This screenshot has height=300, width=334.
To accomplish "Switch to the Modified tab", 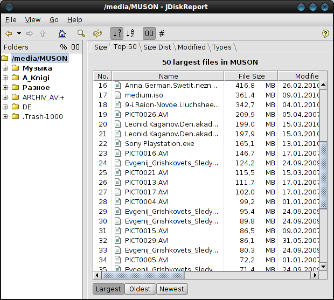I will [192, 47].
